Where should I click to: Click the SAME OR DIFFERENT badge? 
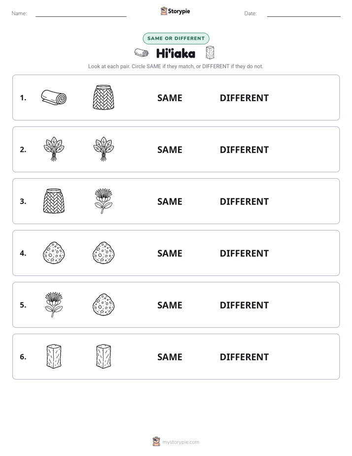coord(176,38)
